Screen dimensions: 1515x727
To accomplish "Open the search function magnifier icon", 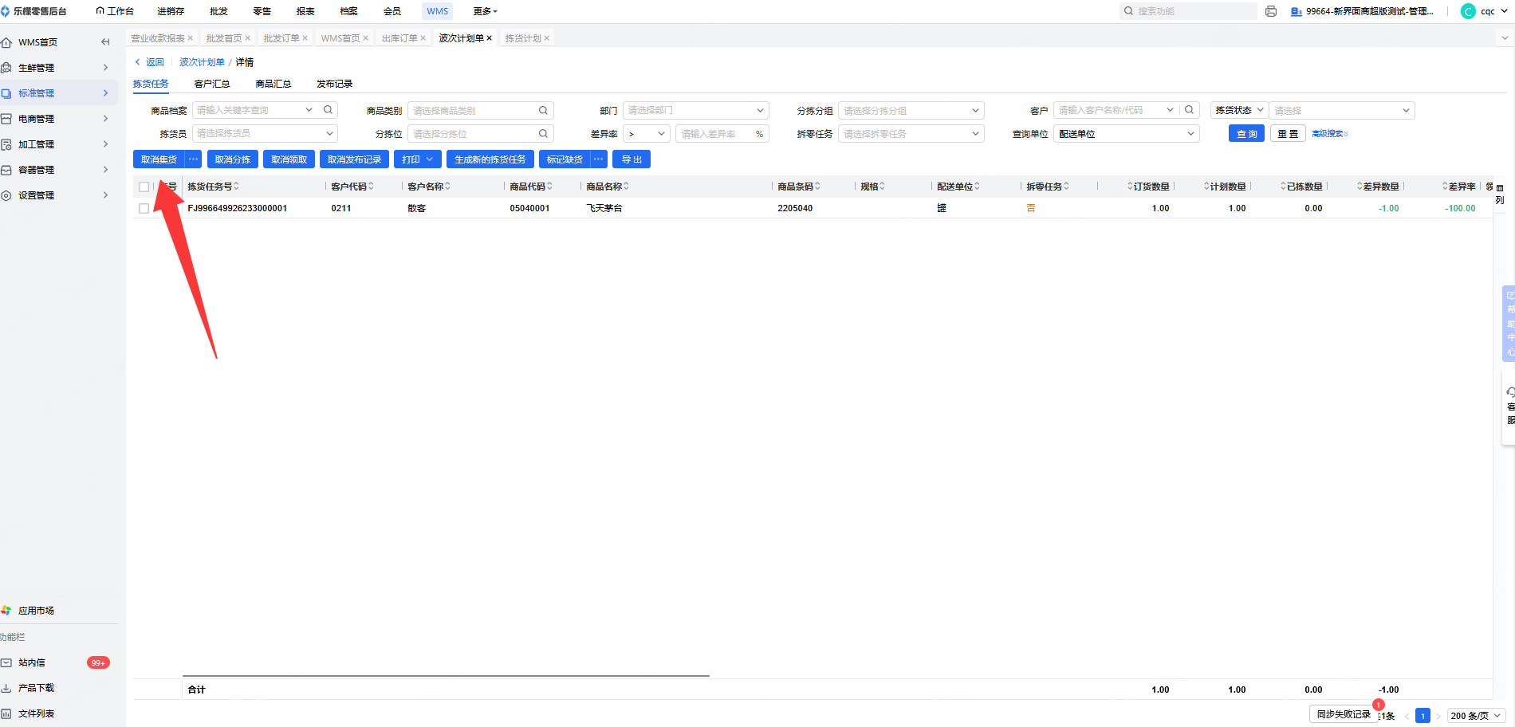I will click(x=1128, y=11).
